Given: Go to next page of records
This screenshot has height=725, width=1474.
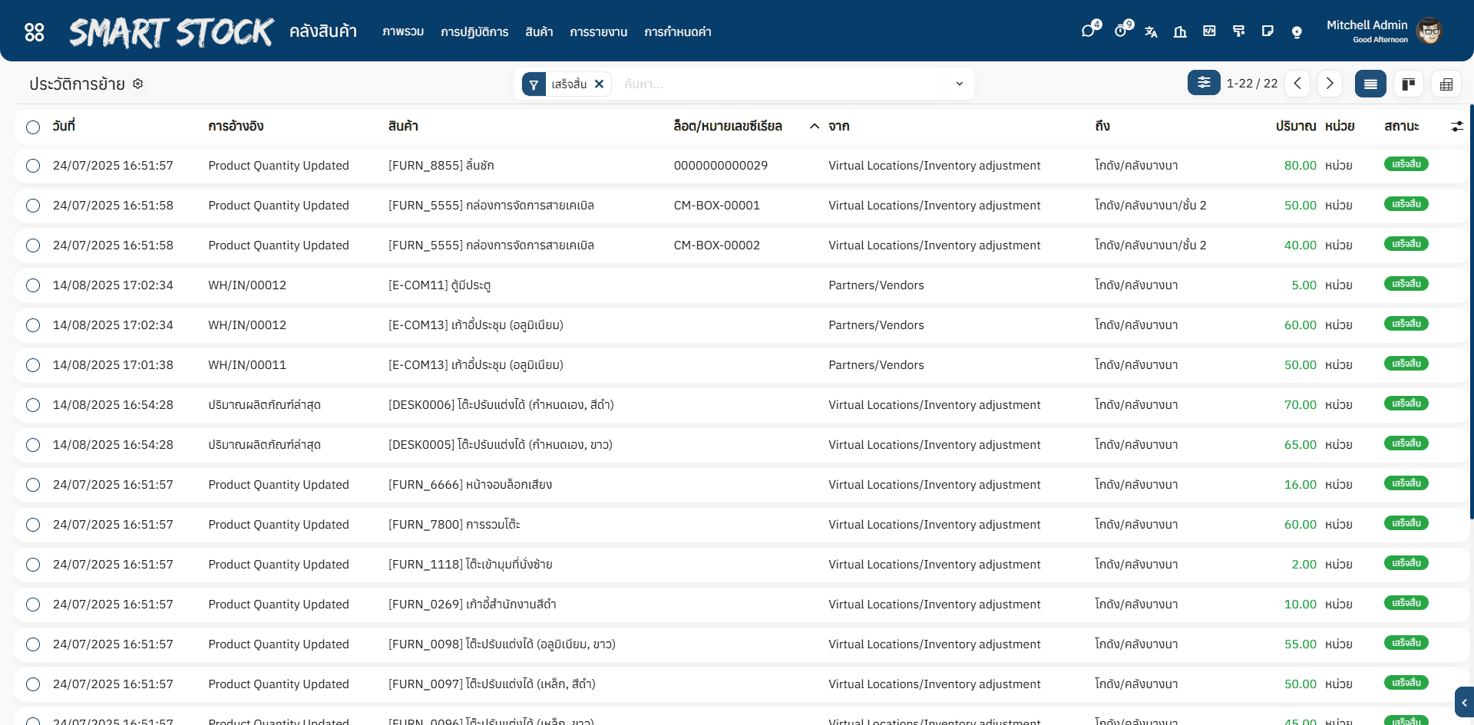Looking at the screenshot, I should pyautogui.click(x=1330, y=84).
